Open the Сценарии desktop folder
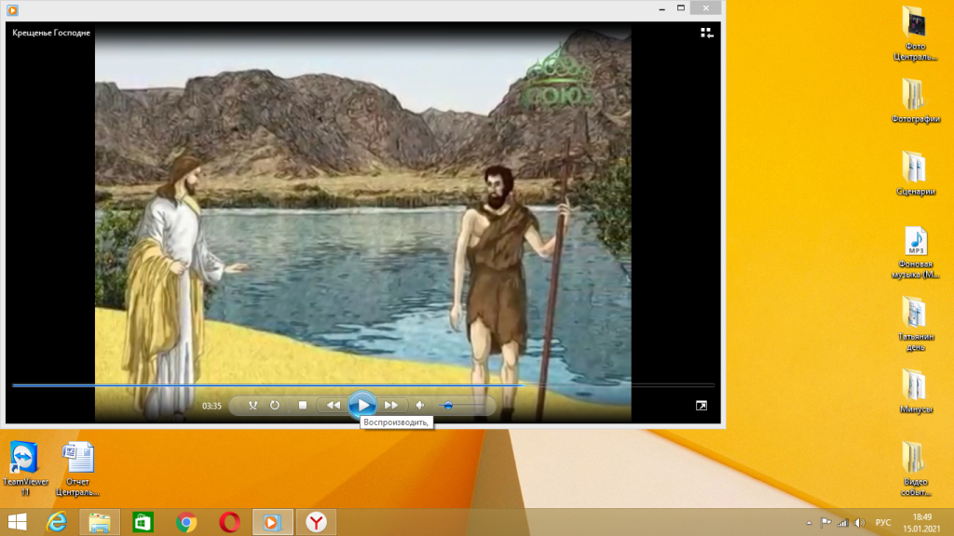The image size is (954, 536). point(915,174)
